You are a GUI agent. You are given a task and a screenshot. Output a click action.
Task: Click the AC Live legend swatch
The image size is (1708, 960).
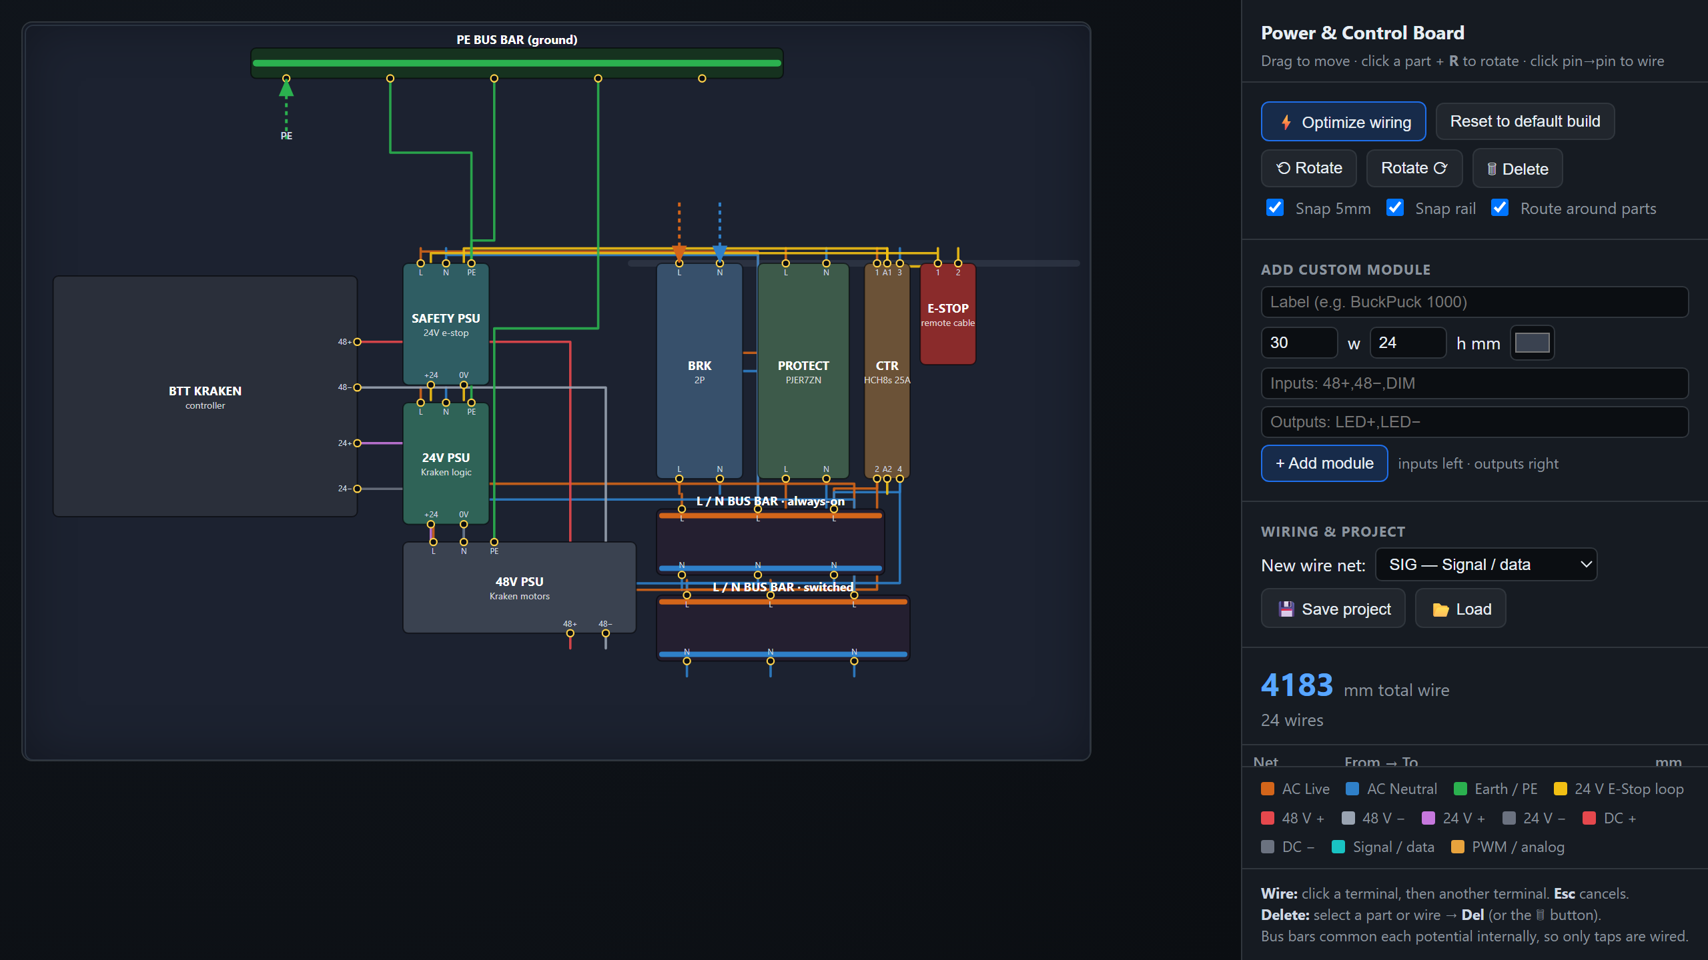(x=1268, y=789)
